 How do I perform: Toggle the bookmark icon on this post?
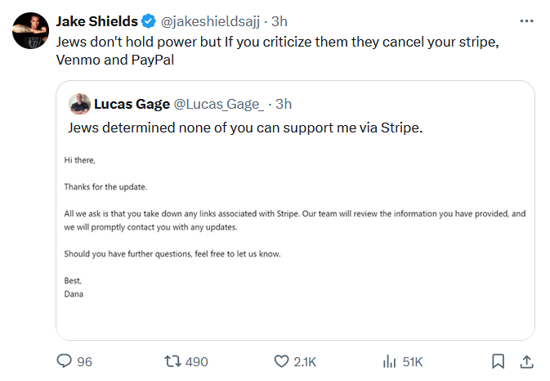[498, 361]
